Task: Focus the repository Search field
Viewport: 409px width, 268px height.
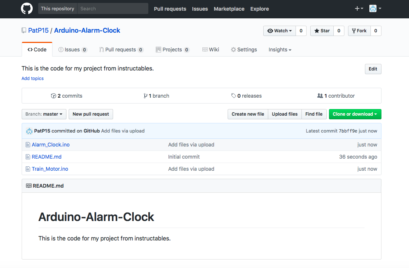Action: 113,8
